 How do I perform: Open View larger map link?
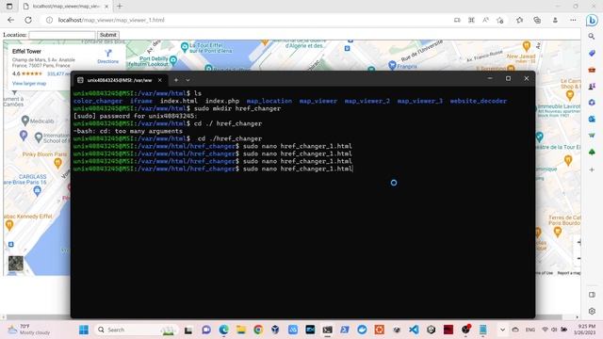29,84
